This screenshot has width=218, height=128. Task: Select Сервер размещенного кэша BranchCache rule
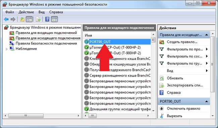[x=117, y=75]
